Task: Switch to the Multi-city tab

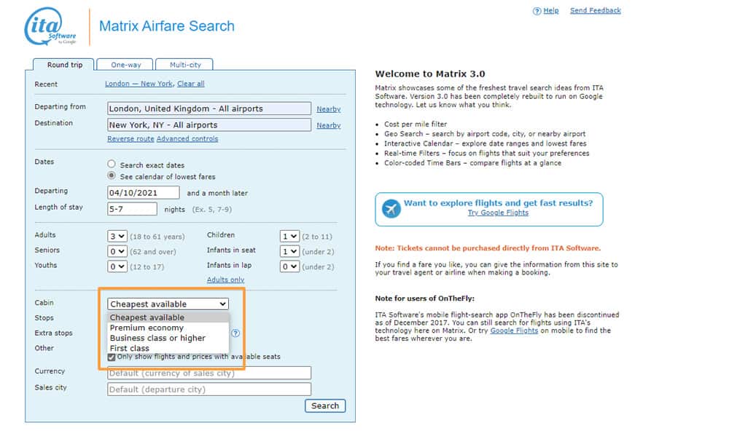Action: coord(184,65)
